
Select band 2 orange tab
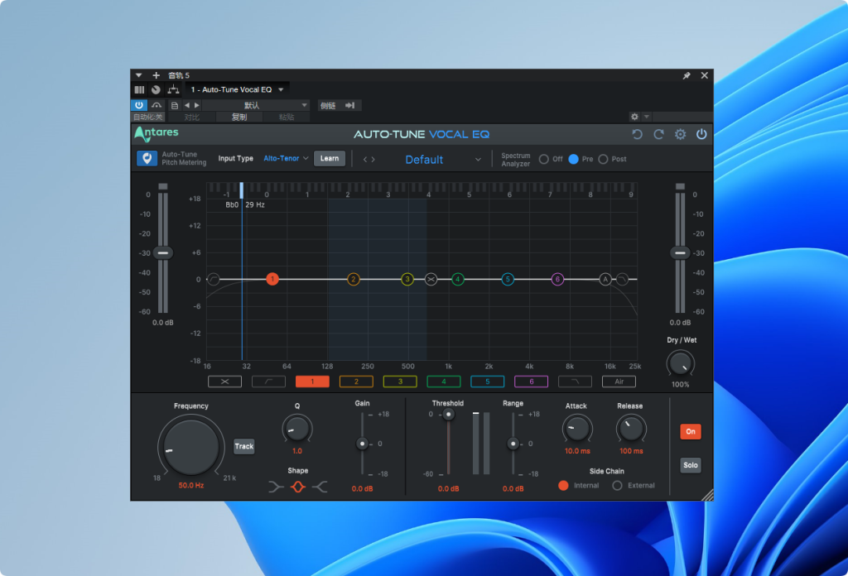[356, 382]
